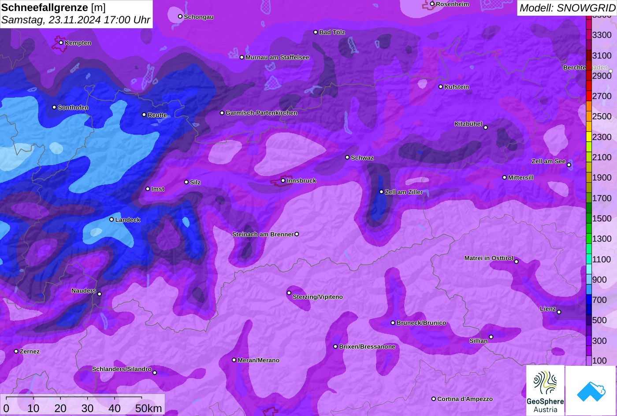Image resolution: width=617 pixels, height=416 pixels.
Task: Click the 'Sonthofen' map label
Action: (x=73, y=107)
